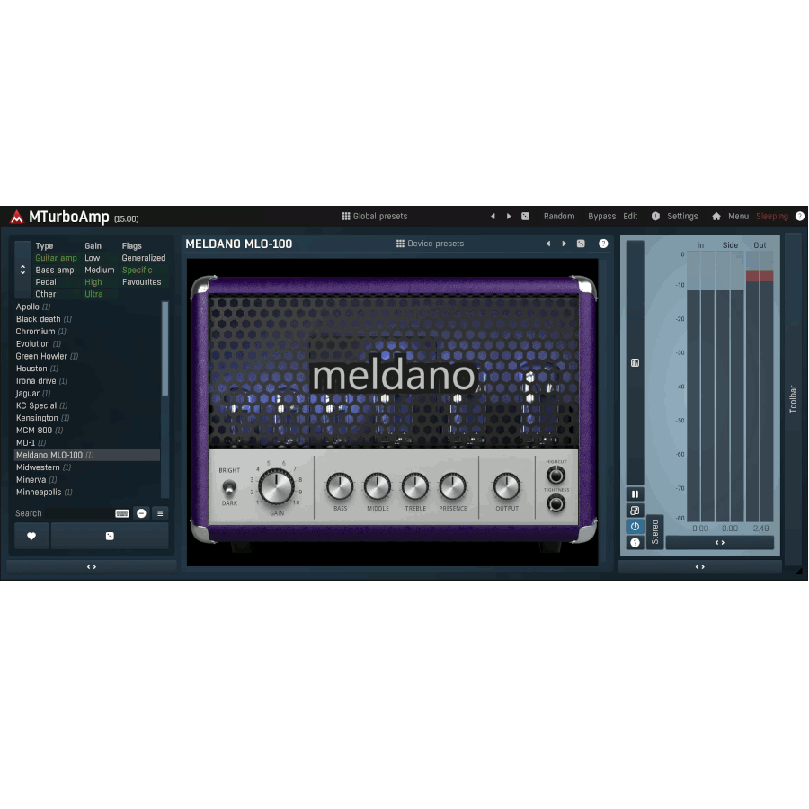Collapse left device panel arrows bar
Image resolution: width=809 pixels, height=809 pixels.
tap(92, 567)
